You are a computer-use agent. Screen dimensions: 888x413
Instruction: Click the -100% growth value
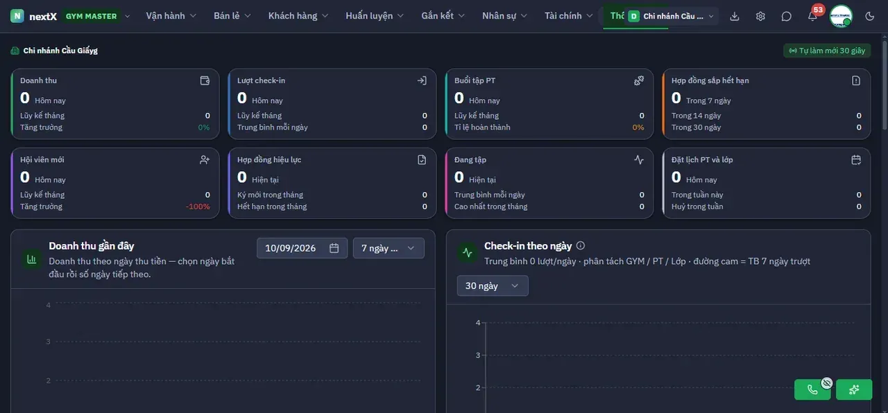[x=198, y=206]
